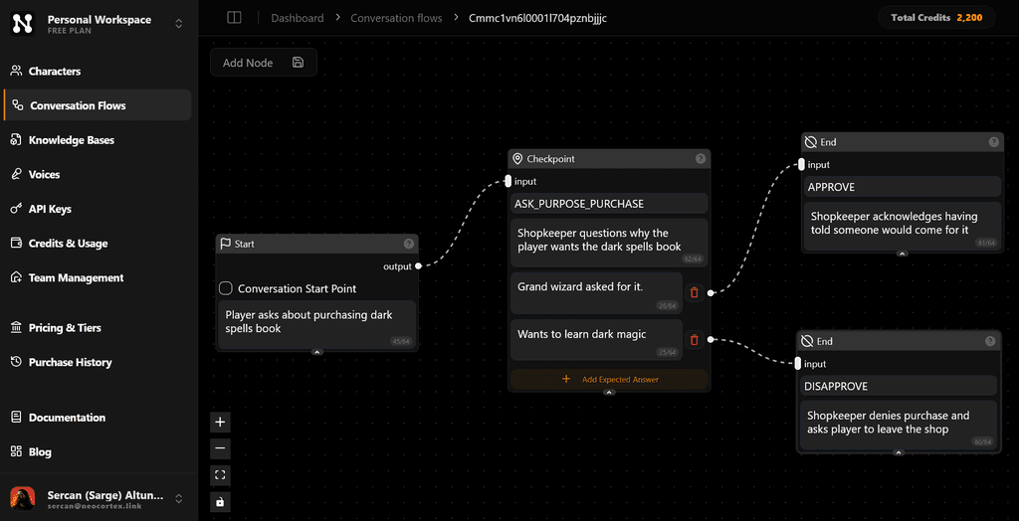
Task: Click the Add Node button
Action: [248, 63]
